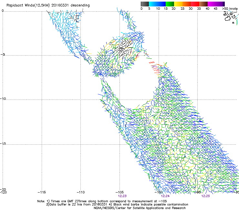Click the legend tick label '25'

[x=182, y=9]
